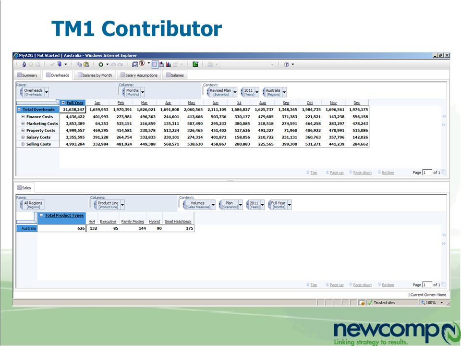Viewport: 461px width, 346px height.
Task: Open the Recalculate dropdown arrow
Action: click(x=107, y=64)
